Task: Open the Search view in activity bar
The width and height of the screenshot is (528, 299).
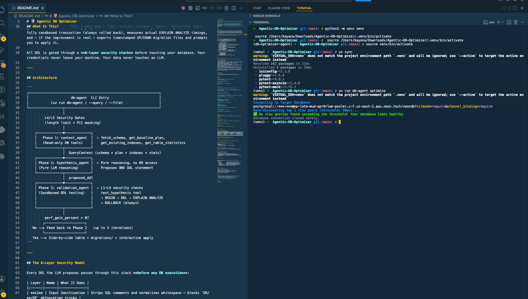Action: pyautogui.click(x=2, y=23)
